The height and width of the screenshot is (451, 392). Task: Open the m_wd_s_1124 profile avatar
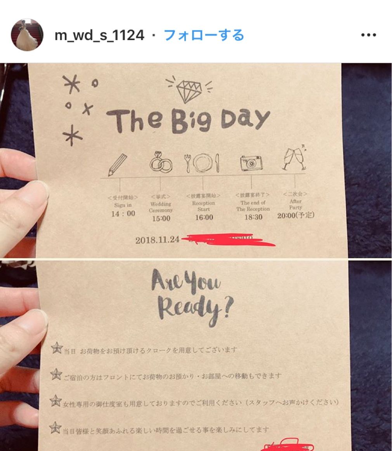27,35
